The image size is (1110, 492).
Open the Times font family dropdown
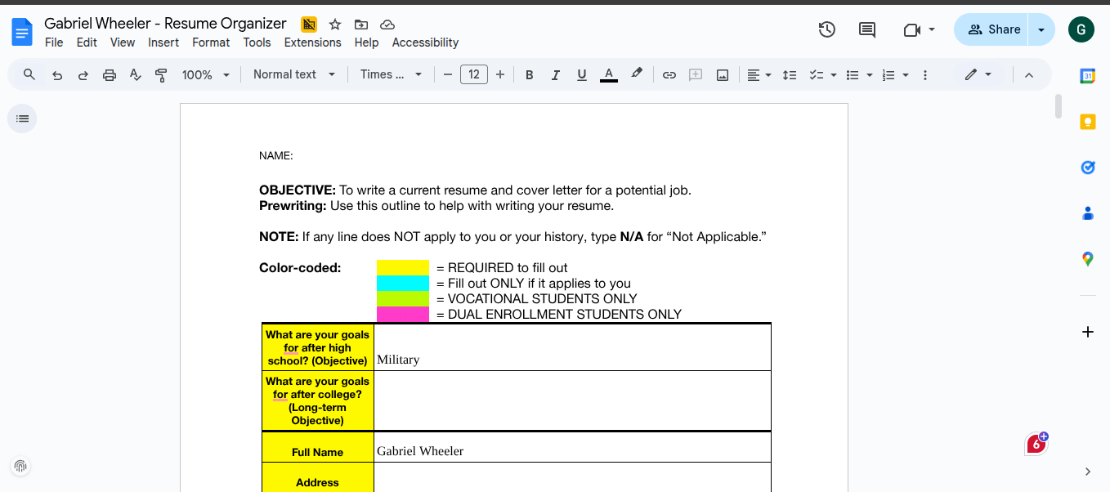pyautogui.click(x=391, y=74)
